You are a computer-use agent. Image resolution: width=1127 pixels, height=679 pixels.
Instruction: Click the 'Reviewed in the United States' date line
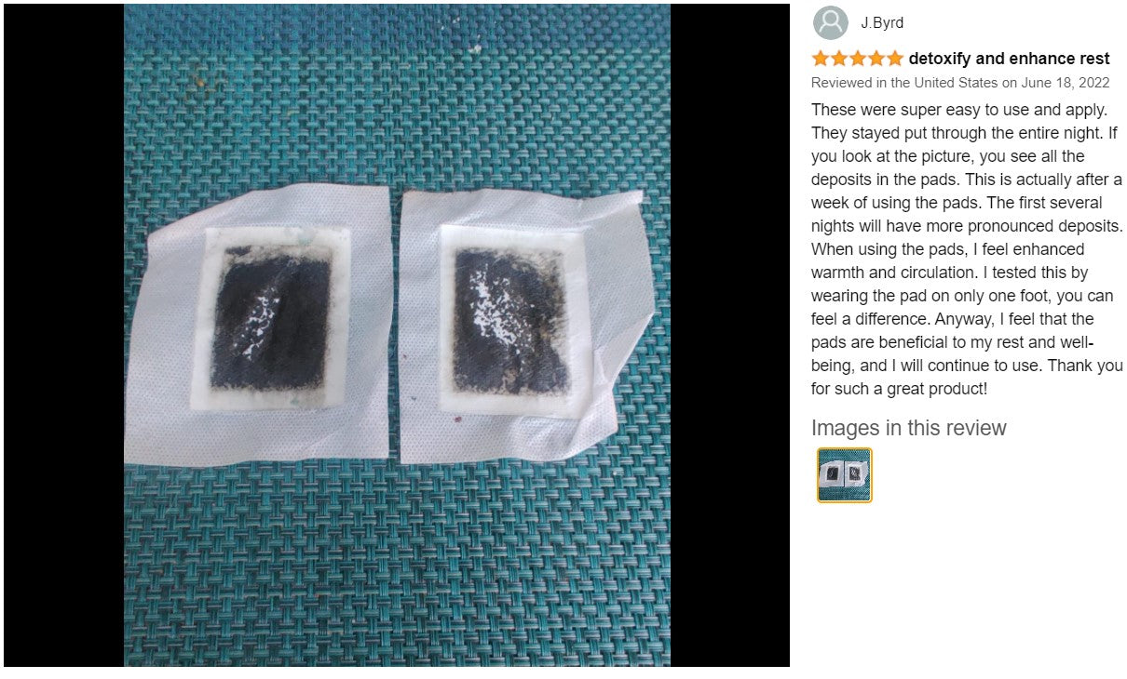960,83
